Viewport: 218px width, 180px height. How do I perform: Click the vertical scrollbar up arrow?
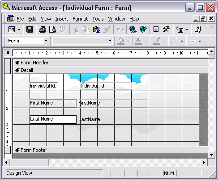pyautogui.click(x=211, y=52)
